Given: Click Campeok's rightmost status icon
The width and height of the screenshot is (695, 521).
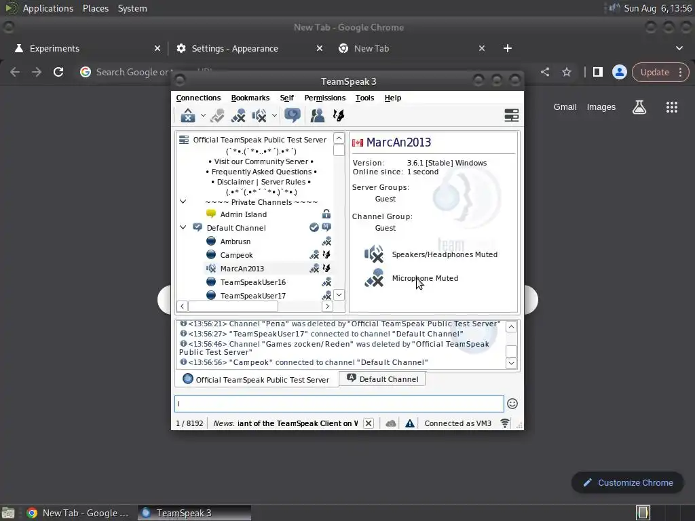Looking at the screenshot, I should coord(326,255).
